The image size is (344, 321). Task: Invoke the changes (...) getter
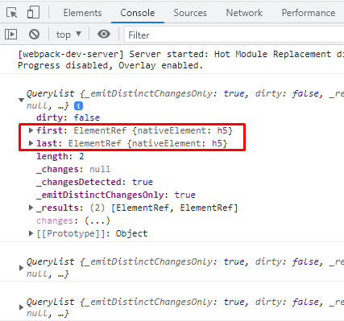(x=97, y=220)
